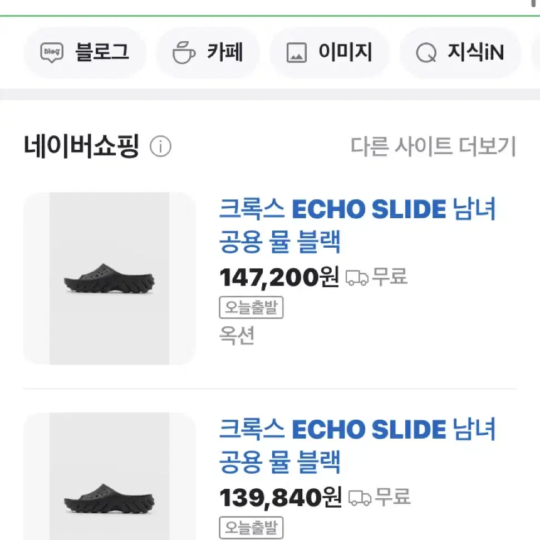
Task: Tap the 옥션 seller name
Action: tap(237, 335)
